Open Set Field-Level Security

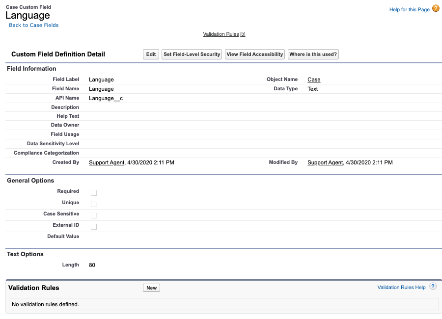192,54
